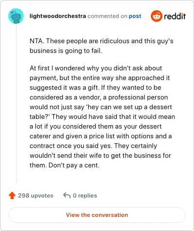Click the "commented on" text
The height and width of the screenshot is (231, 194).
[x=107, y=16]
